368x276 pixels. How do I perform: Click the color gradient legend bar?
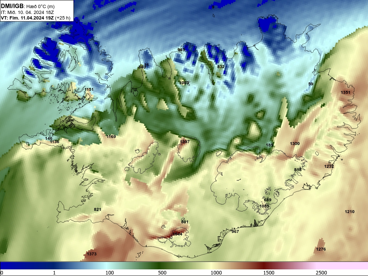pos(184,266)
